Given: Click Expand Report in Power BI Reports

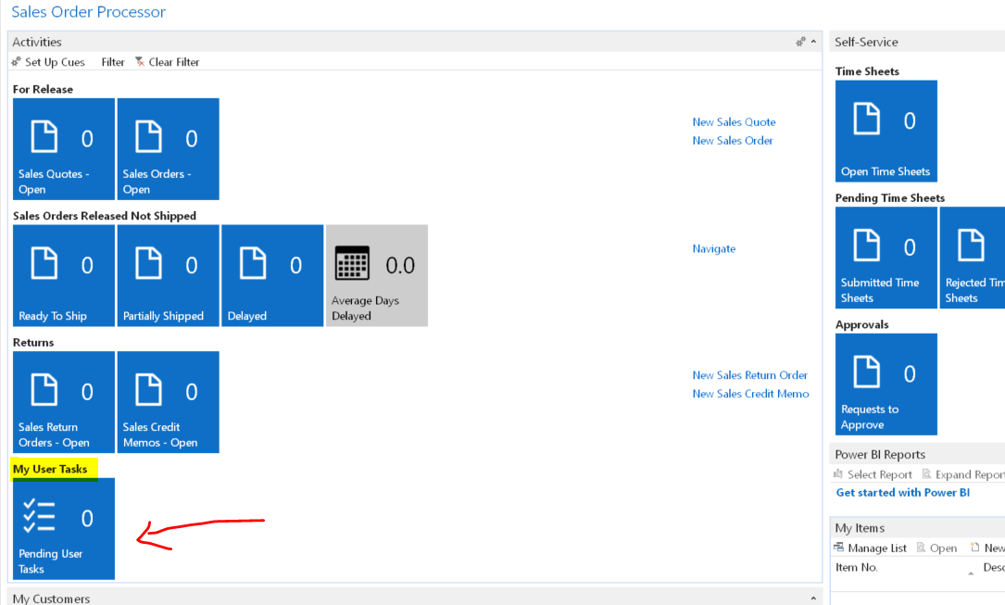Looking at the screenshot, I should pyautogui.click(x=963, y=474).
